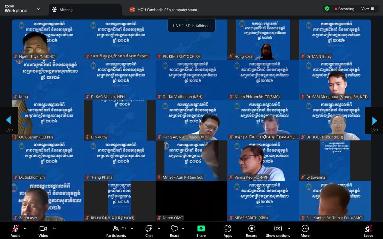Open the Zoom Workplace dropdown chevron
Viewport: 383px width, 239px height.
point(38,9)
